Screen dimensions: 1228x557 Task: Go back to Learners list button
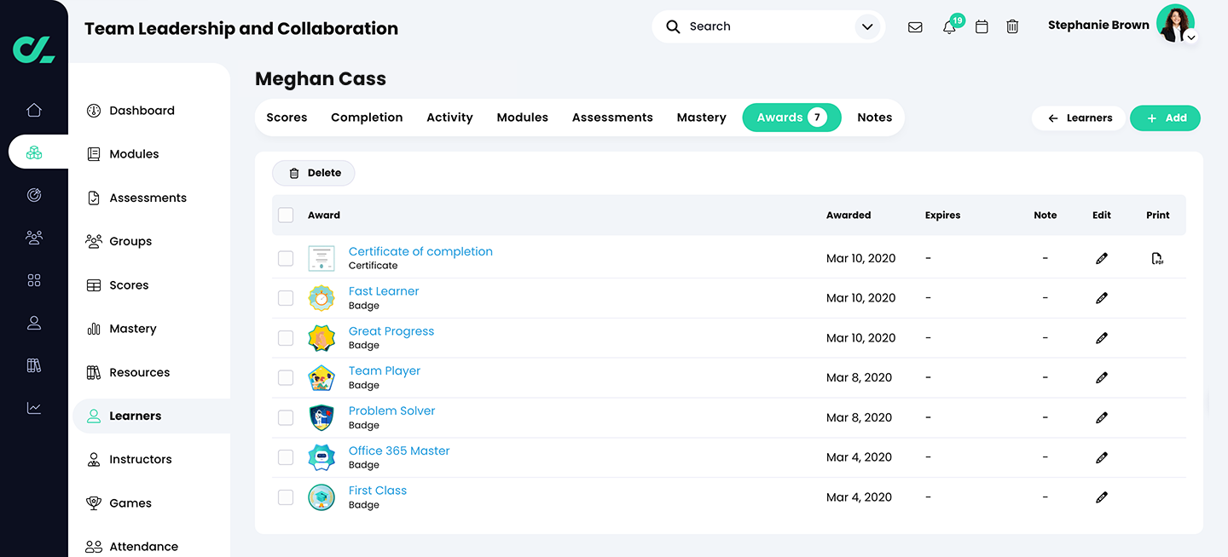coord(1079,118)
